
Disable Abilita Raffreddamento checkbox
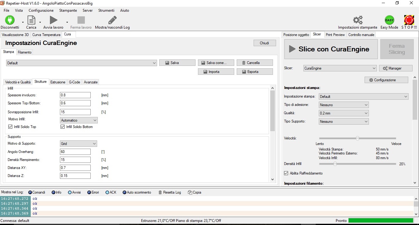tap(286, 173)
